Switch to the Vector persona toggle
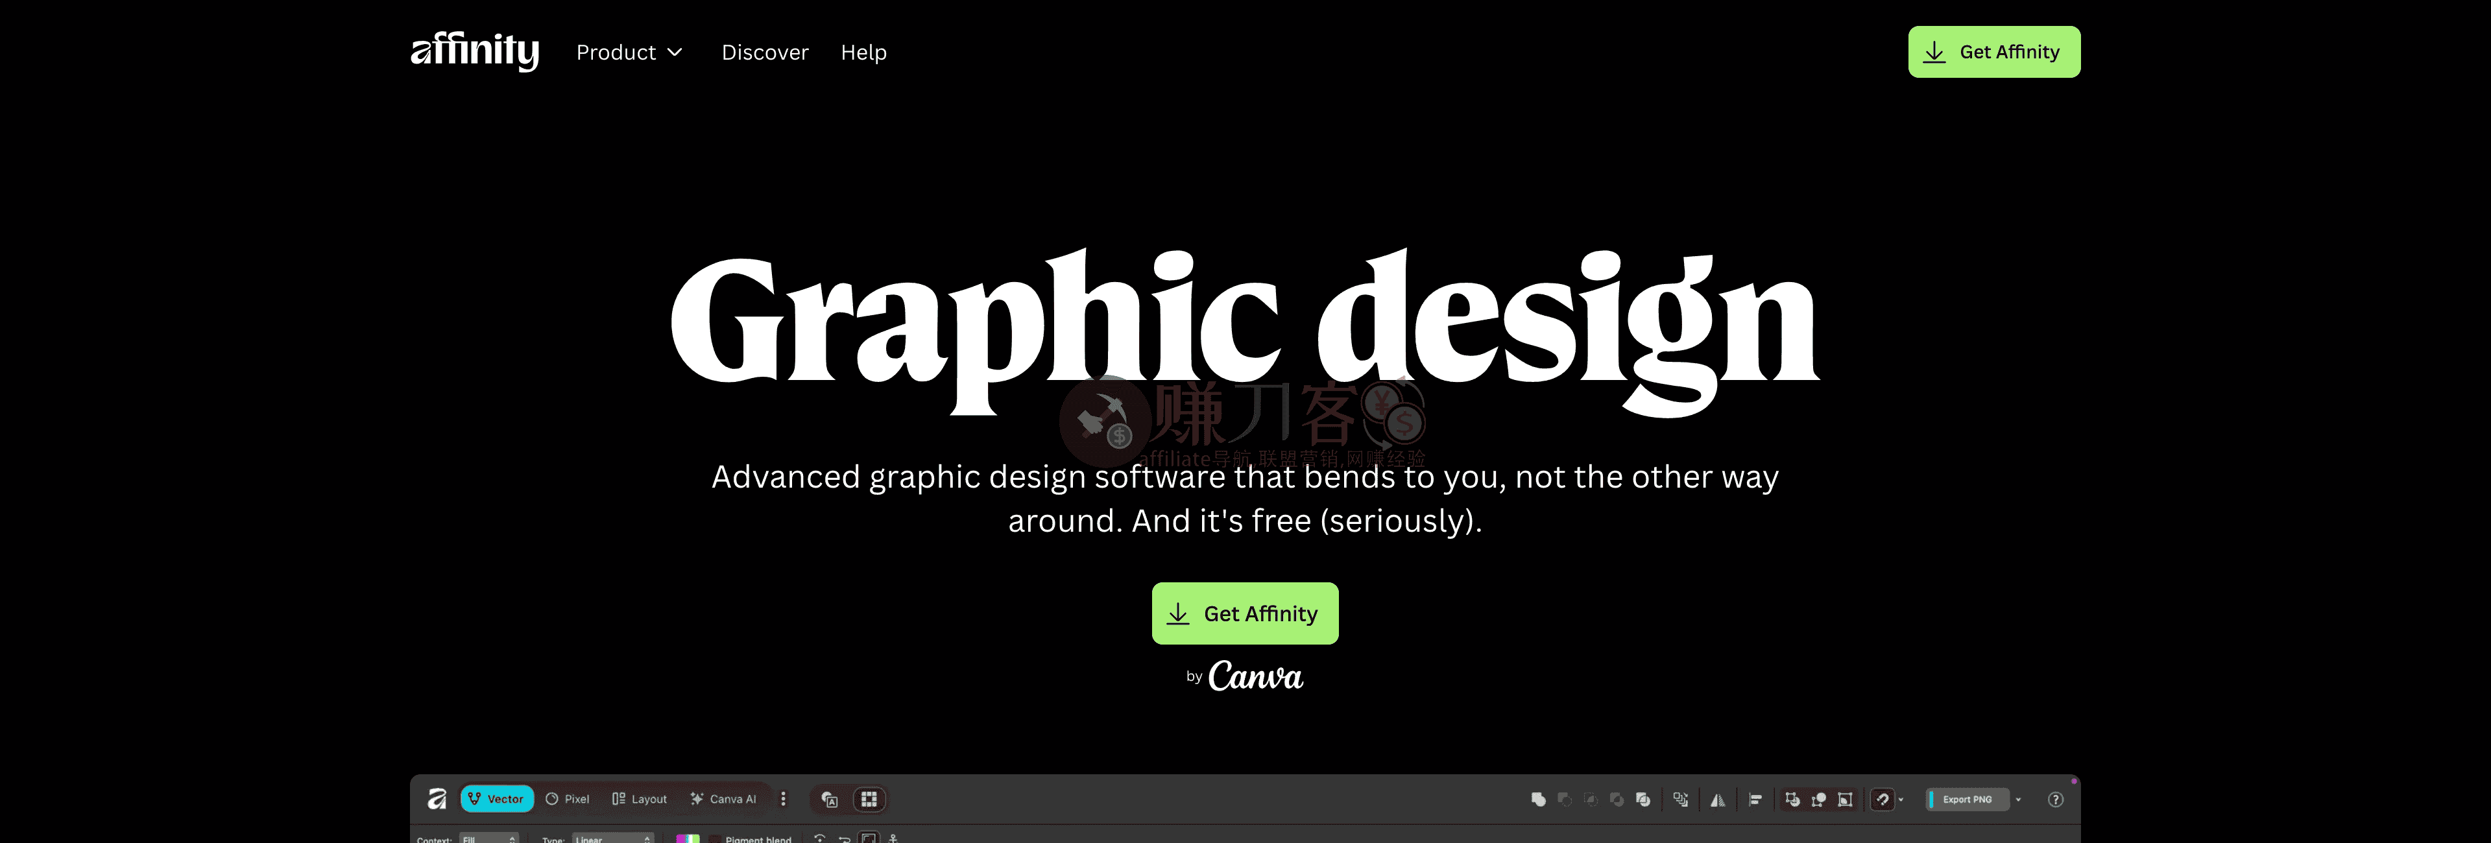The width and height of the screenshot is (2491, 843). pyautogui.click(x=497, y=800)
